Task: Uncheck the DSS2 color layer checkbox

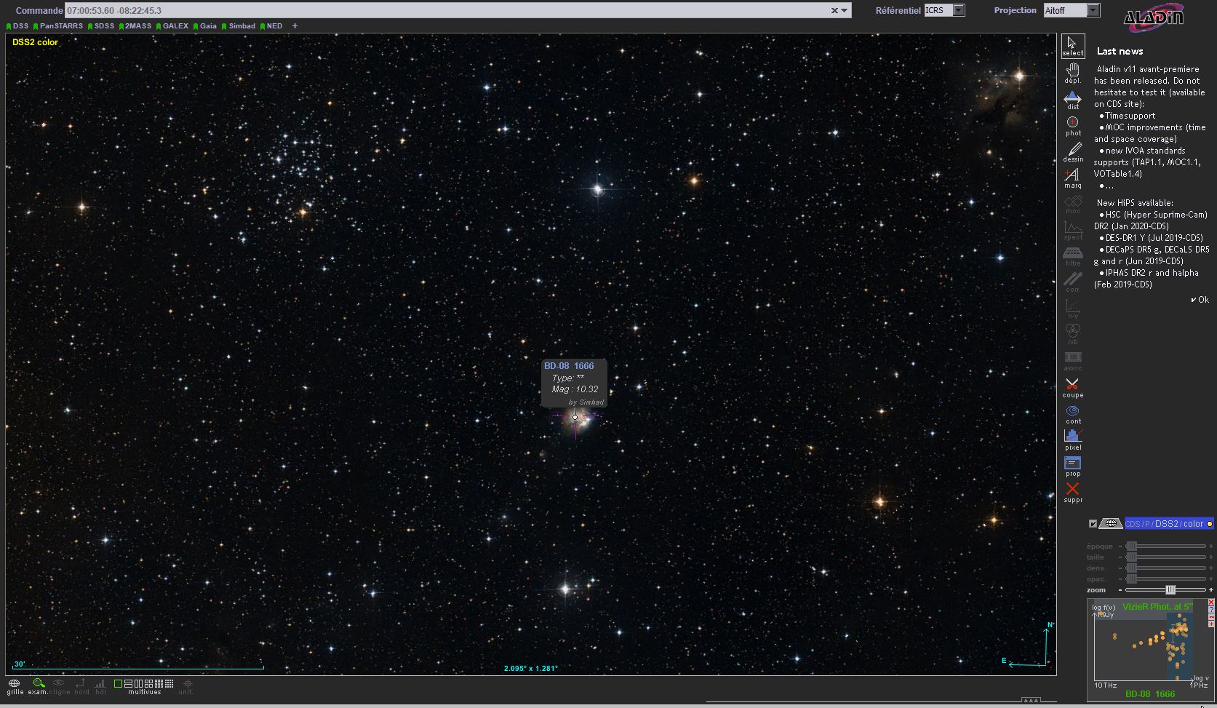Action: pos(1093,524)
